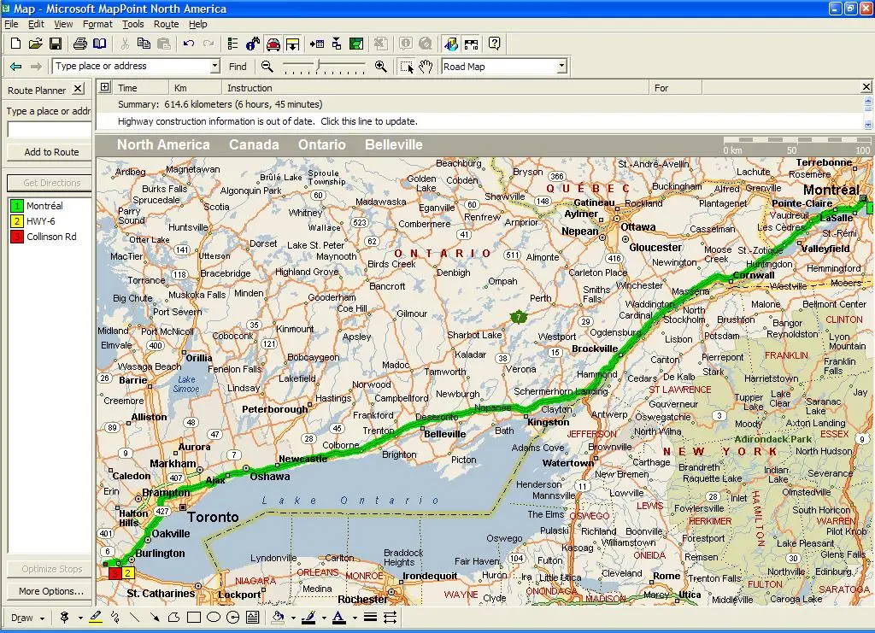
Task: Activate the select pointer tool
Action: tap(407, 67)
